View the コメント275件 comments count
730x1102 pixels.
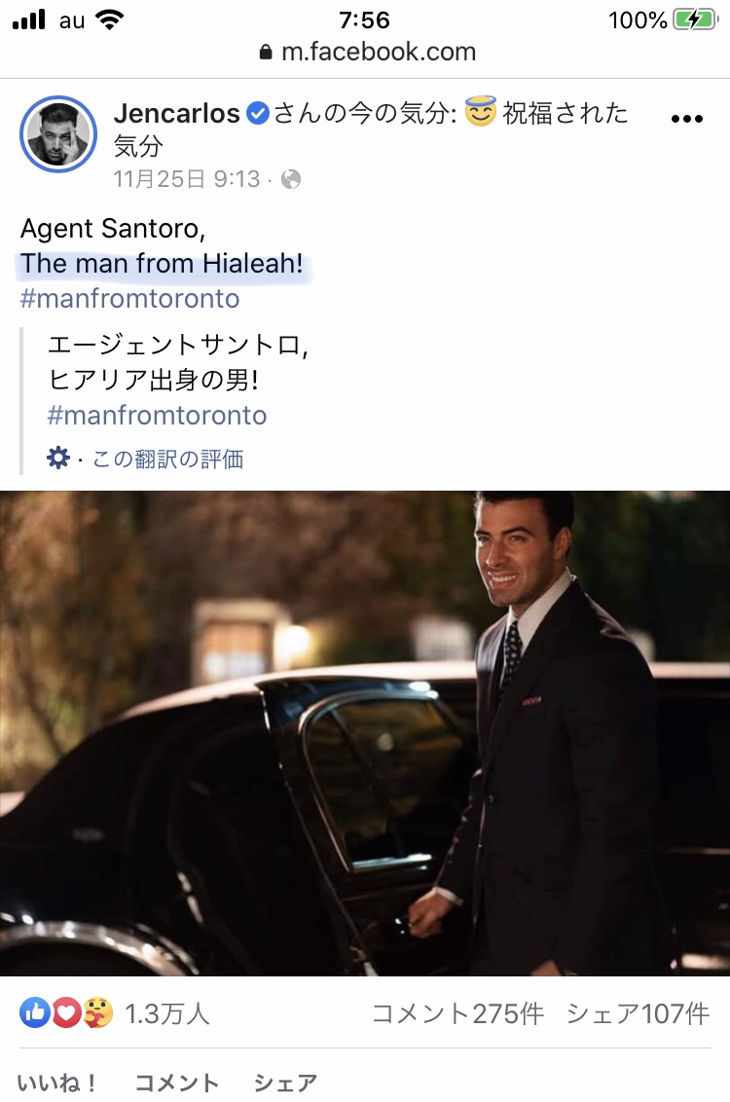tap(457, 1013)
